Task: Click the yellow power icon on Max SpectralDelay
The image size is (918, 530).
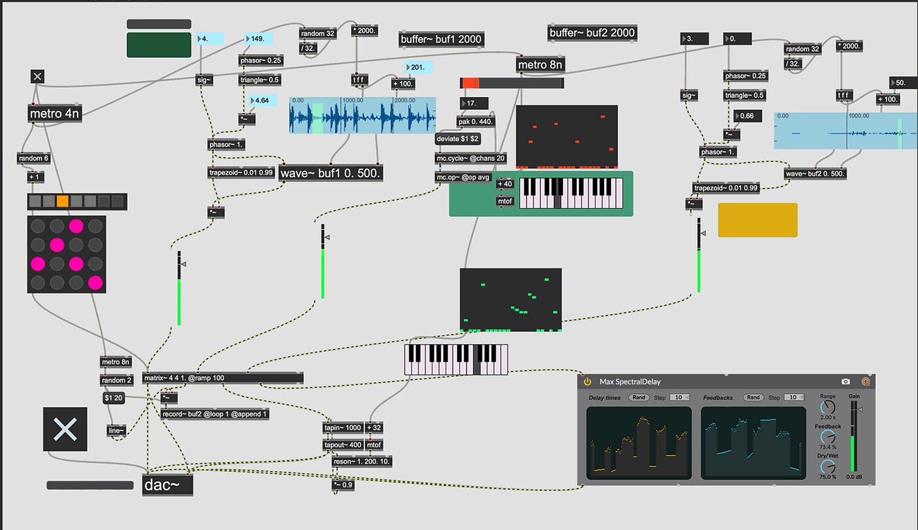Action: pyautogui.click(x=588, y=381)
